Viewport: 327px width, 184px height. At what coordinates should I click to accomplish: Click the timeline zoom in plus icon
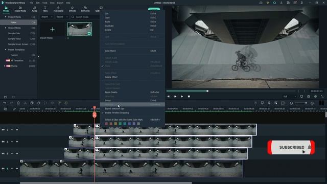(x=312, y=103)
